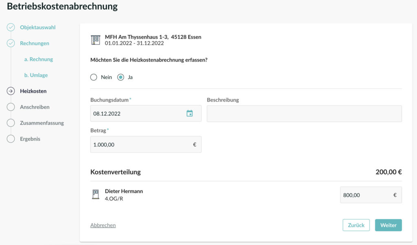417x245 pixels.
Task: Click Dieter Hermann's 800,00 amount field
Action: 366,195
